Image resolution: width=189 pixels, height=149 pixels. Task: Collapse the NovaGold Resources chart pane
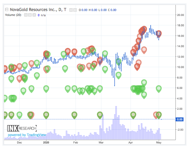click(7, 10)
